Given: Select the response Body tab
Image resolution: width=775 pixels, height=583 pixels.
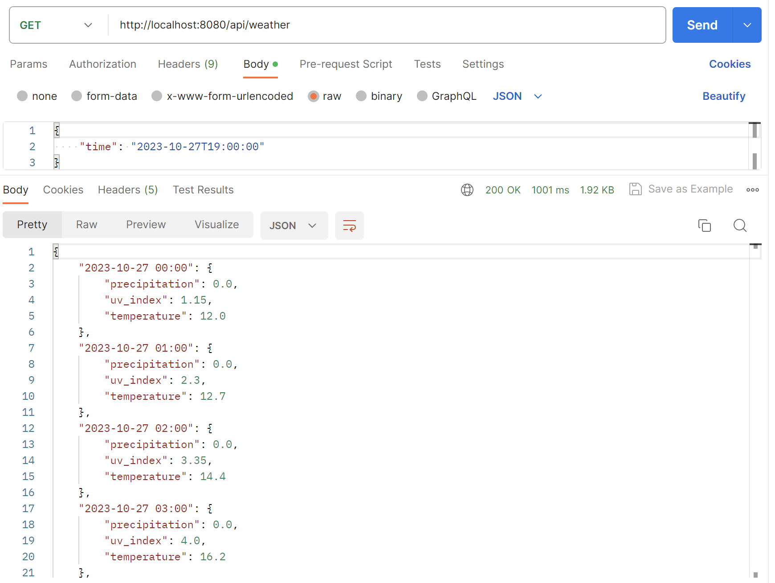Looking at the screenshot, I should 16,189.
